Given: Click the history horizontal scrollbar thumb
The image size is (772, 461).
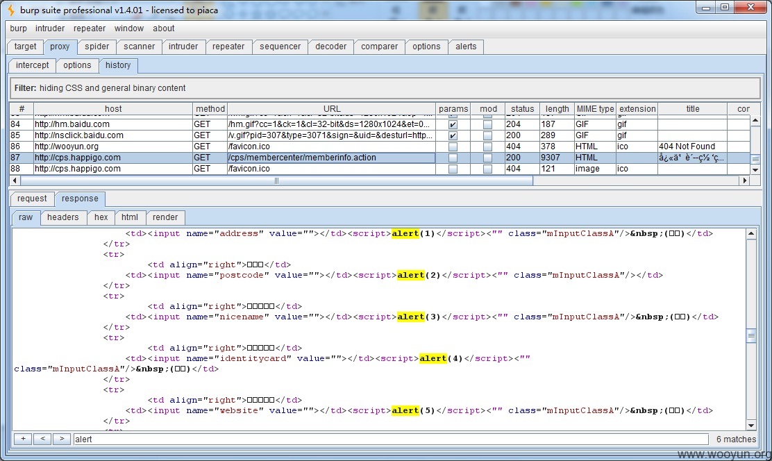Looking at the screenshot, I should [276, 181].
